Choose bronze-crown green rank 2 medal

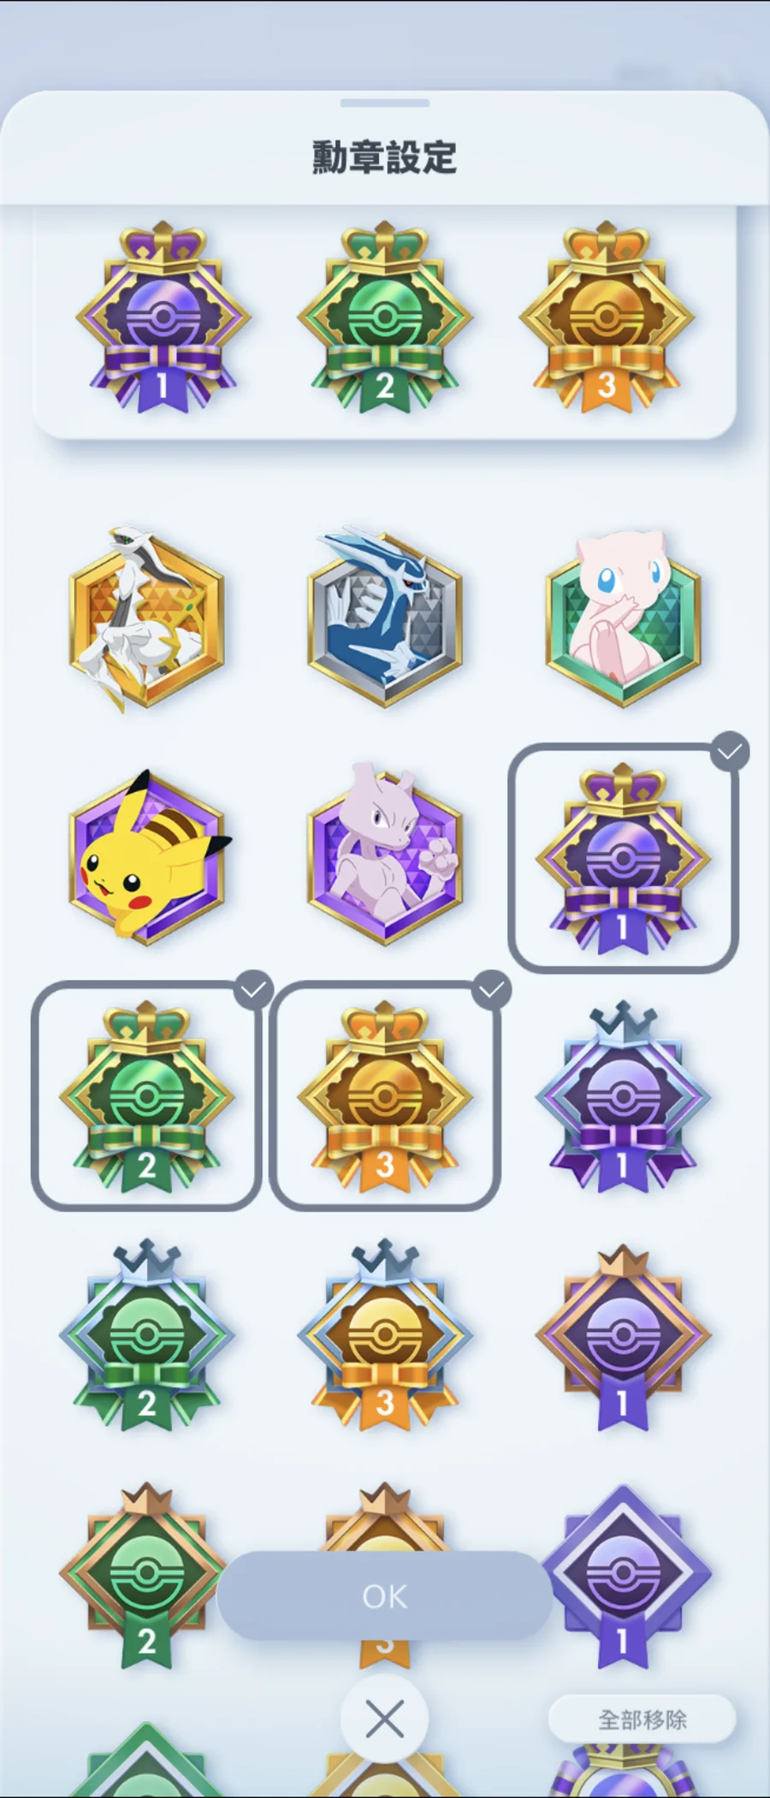point(146,1576)
